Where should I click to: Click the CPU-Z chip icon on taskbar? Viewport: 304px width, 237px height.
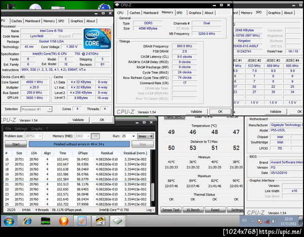118,221
